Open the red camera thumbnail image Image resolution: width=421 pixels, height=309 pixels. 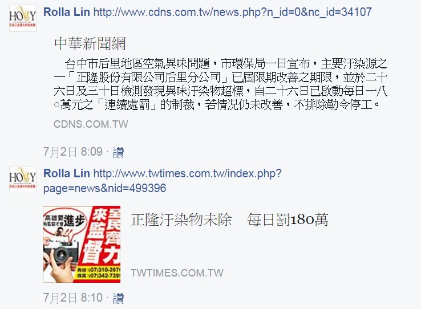pyautogui.click(x=82, y=244)
